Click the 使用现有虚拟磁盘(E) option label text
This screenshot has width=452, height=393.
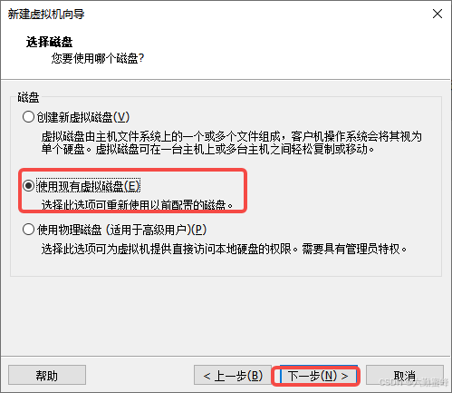click(x=88, y=186)
